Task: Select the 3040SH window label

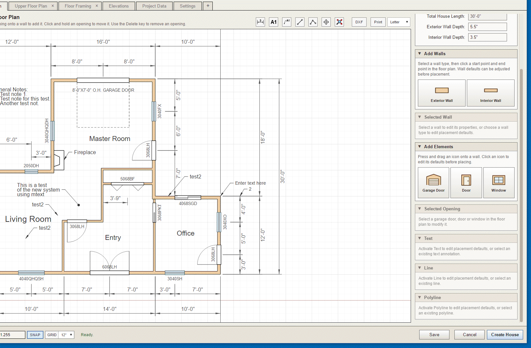Action: [x=175, y=279]
